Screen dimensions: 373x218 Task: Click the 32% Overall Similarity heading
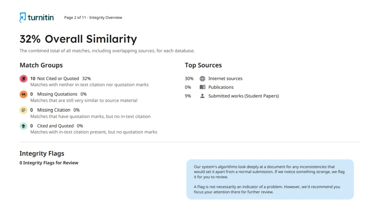pos(78,39)
